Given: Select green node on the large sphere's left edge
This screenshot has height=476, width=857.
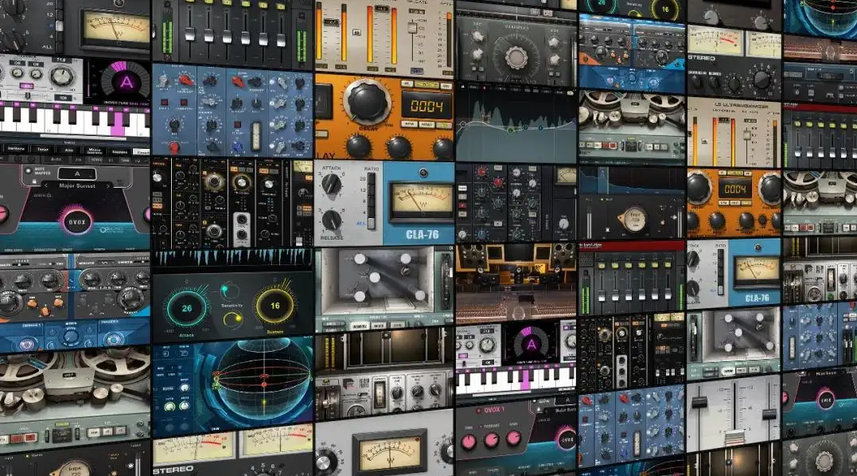Looking at the screenshot, I should (217, 384).
